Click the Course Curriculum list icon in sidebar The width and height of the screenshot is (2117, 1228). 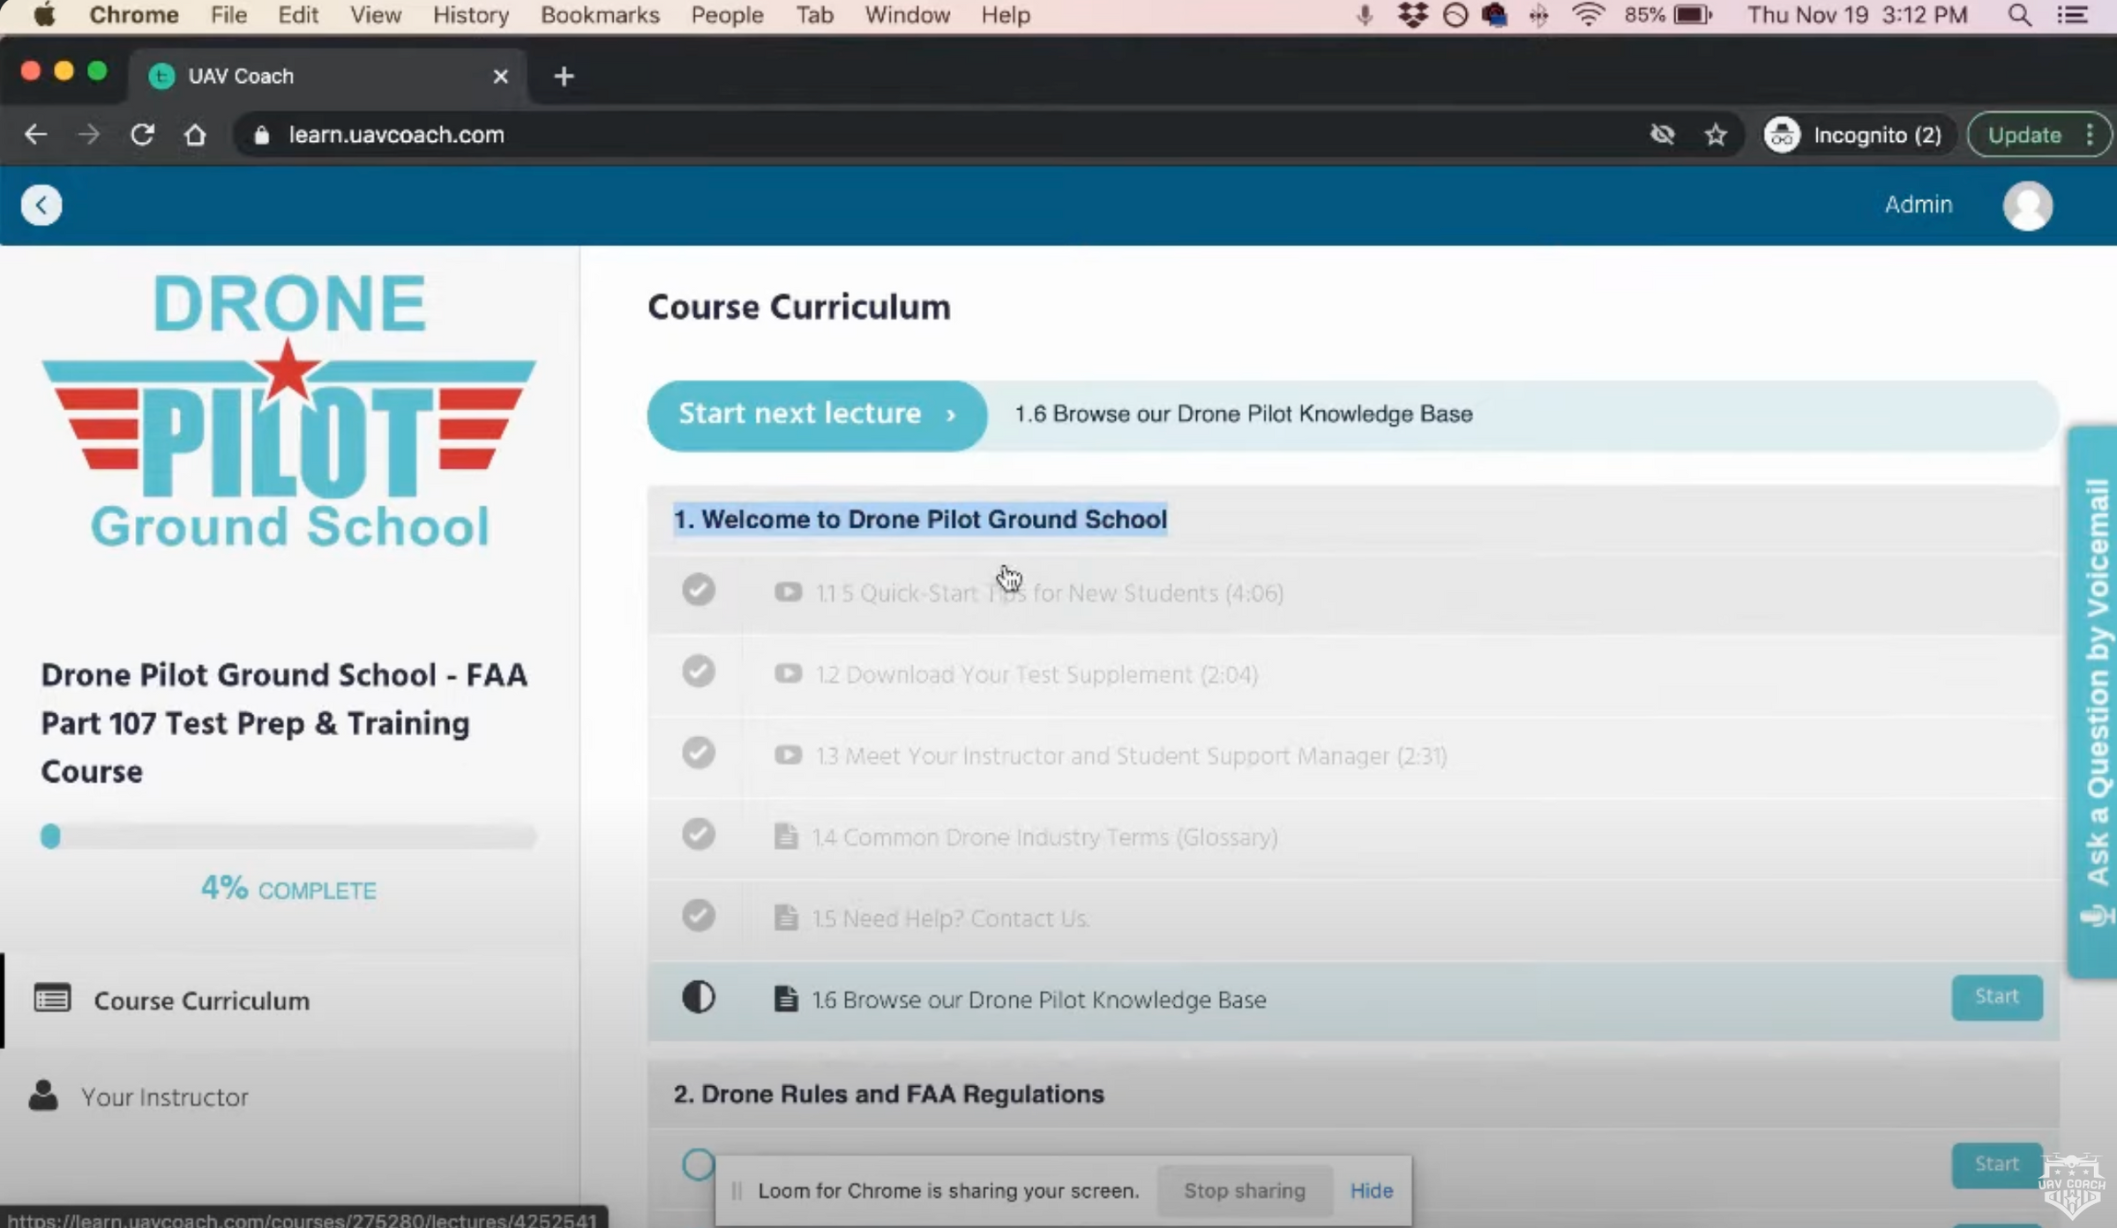click(x=51, y=1000)
